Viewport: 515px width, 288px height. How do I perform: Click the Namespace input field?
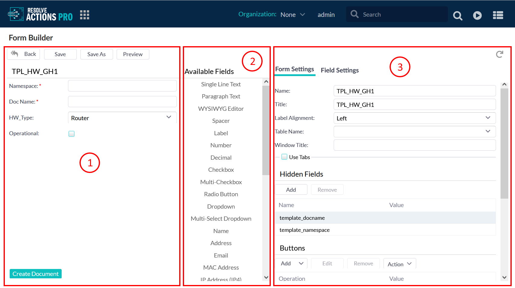tap(122, 86)
